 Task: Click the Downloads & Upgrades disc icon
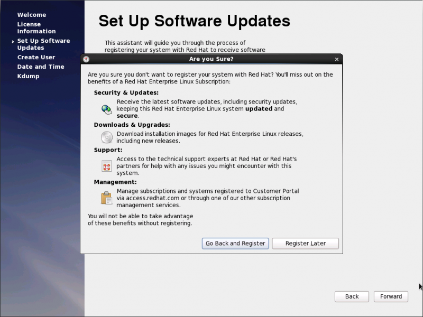[x=107, y=137]
